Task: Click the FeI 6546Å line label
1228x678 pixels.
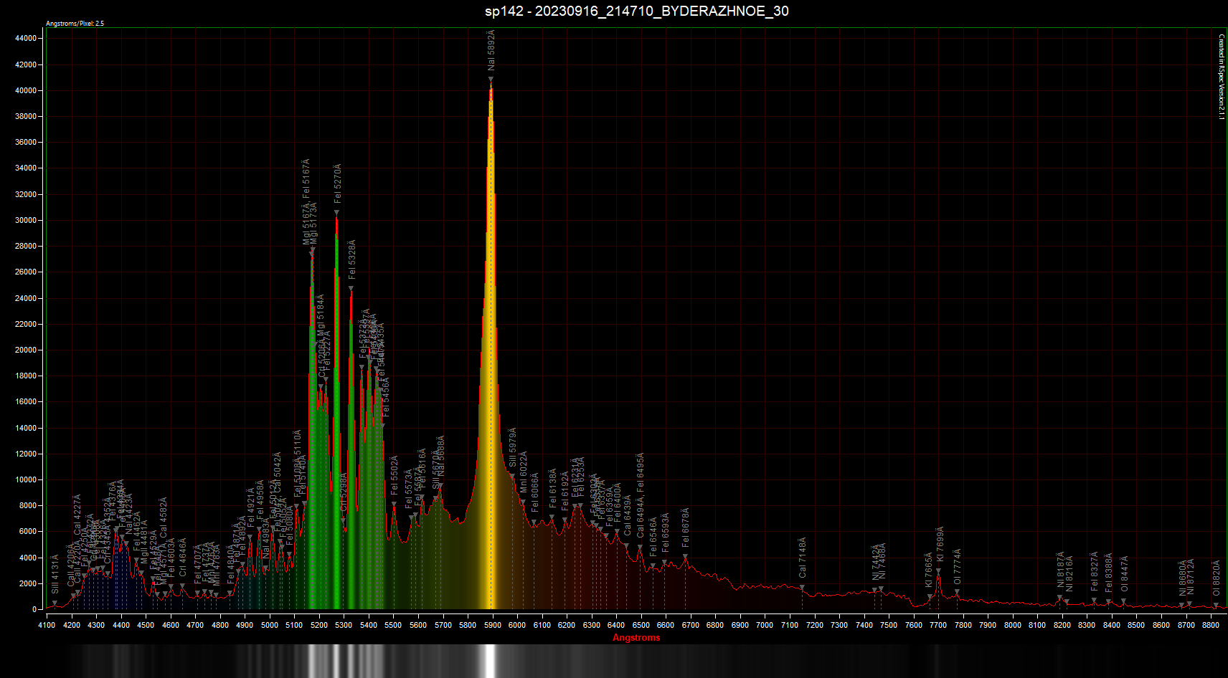Action: (x=653, y=537)
